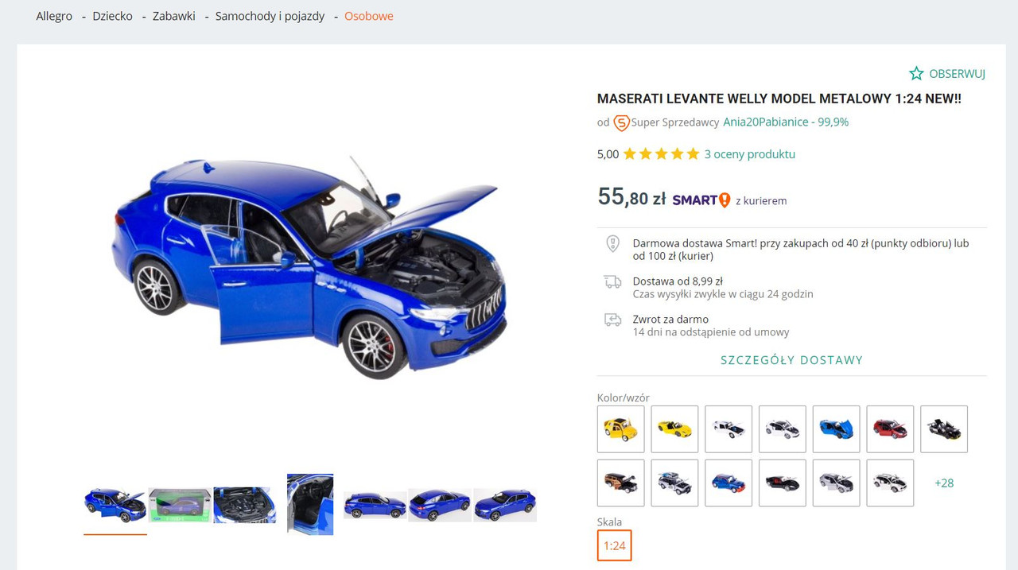This screenshot has height=570, width=1018.
Task: Click the pickup point pin icon
Action: (612, 243)
